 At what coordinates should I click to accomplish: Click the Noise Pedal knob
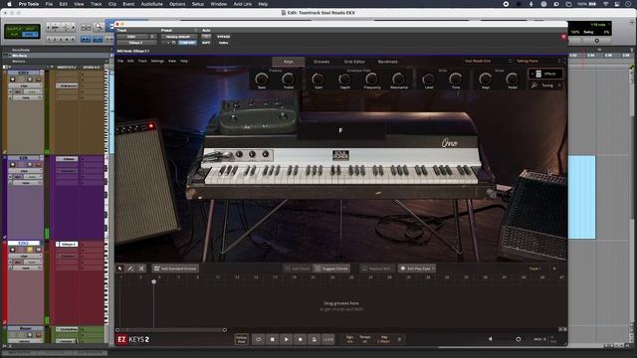tap(513, 79)
